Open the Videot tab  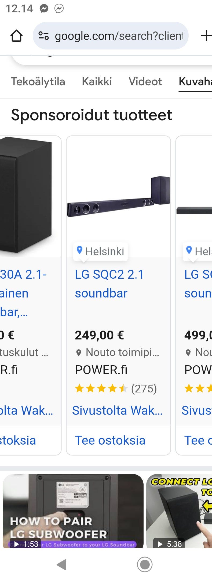click(x=145, y=82)
